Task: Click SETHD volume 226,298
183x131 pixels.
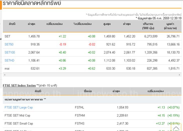Action: 152,60
